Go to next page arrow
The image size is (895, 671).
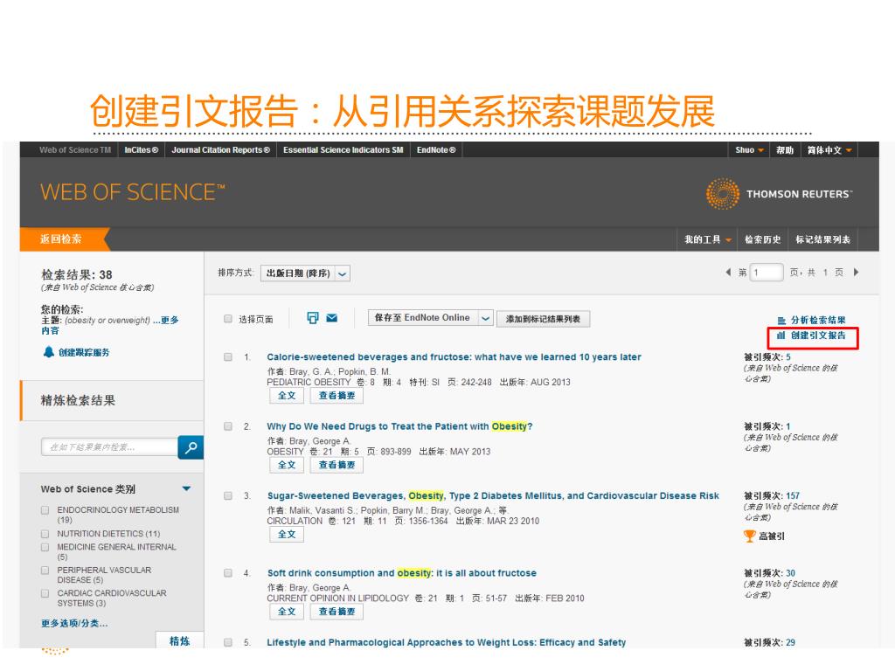(x=856, y=273)
